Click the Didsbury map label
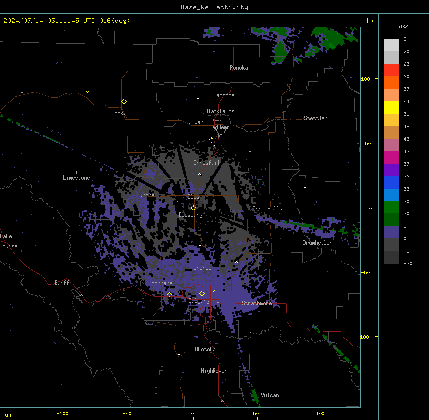Viewport: 429px width, 420px height. (x=191, y=215)
